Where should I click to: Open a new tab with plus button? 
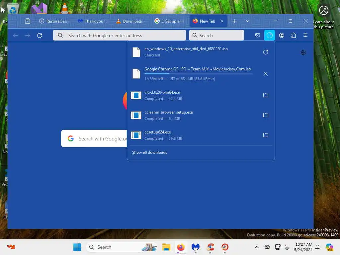(x=234, y=21)
